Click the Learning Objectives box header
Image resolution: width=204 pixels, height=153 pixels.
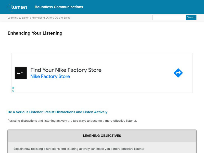(102, 136)
